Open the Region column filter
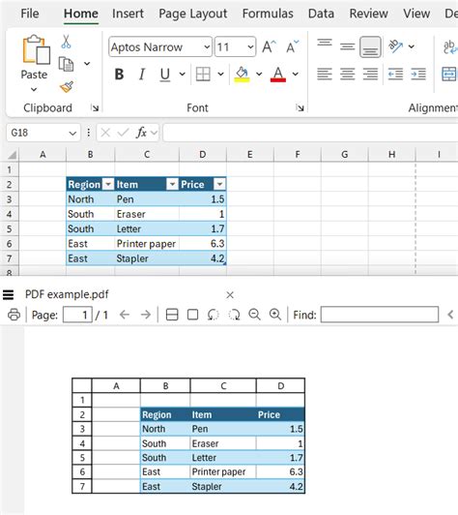The image size is (458, 515). coord(108,184)
